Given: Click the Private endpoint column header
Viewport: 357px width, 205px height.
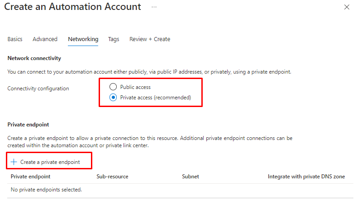Looking at the screenshot, I should click(30, 177).
